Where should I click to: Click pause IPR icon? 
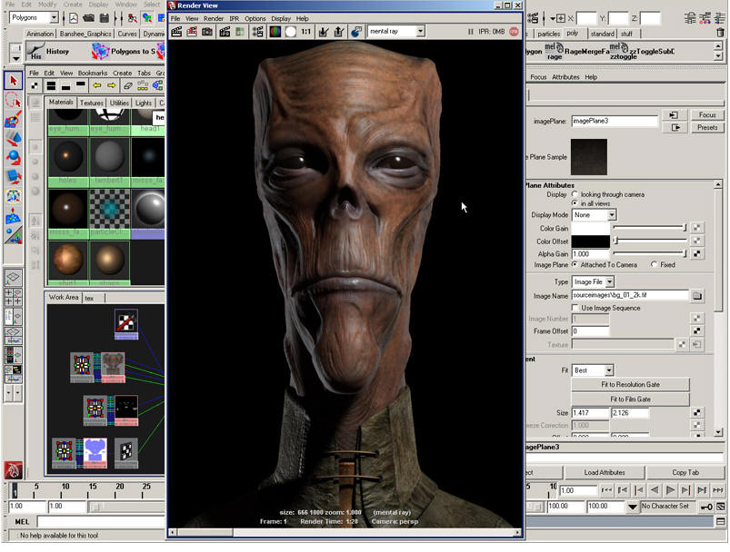coord(471,32)
